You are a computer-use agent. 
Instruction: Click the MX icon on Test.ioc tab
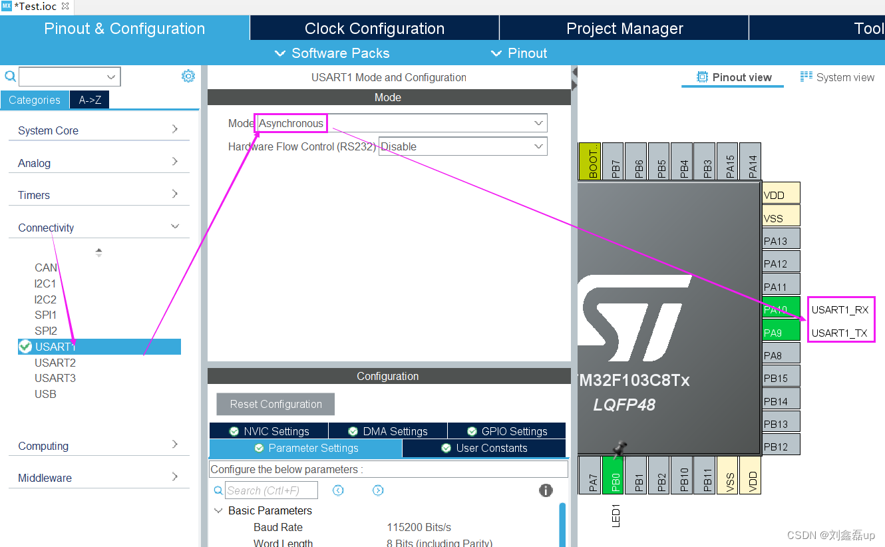[7, 6]
